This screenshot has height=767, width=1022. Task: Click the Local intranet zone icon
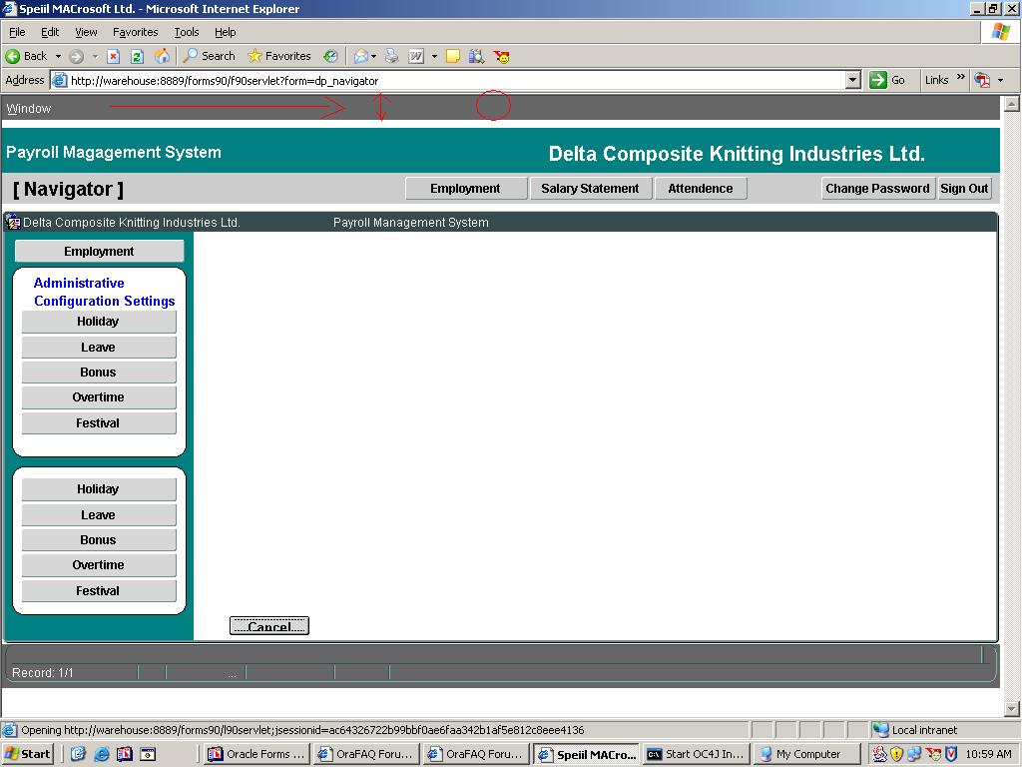pos(880,730)
